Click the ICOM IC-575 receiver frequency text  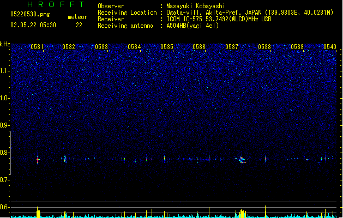pyautogui.click(x=219, y=19)
